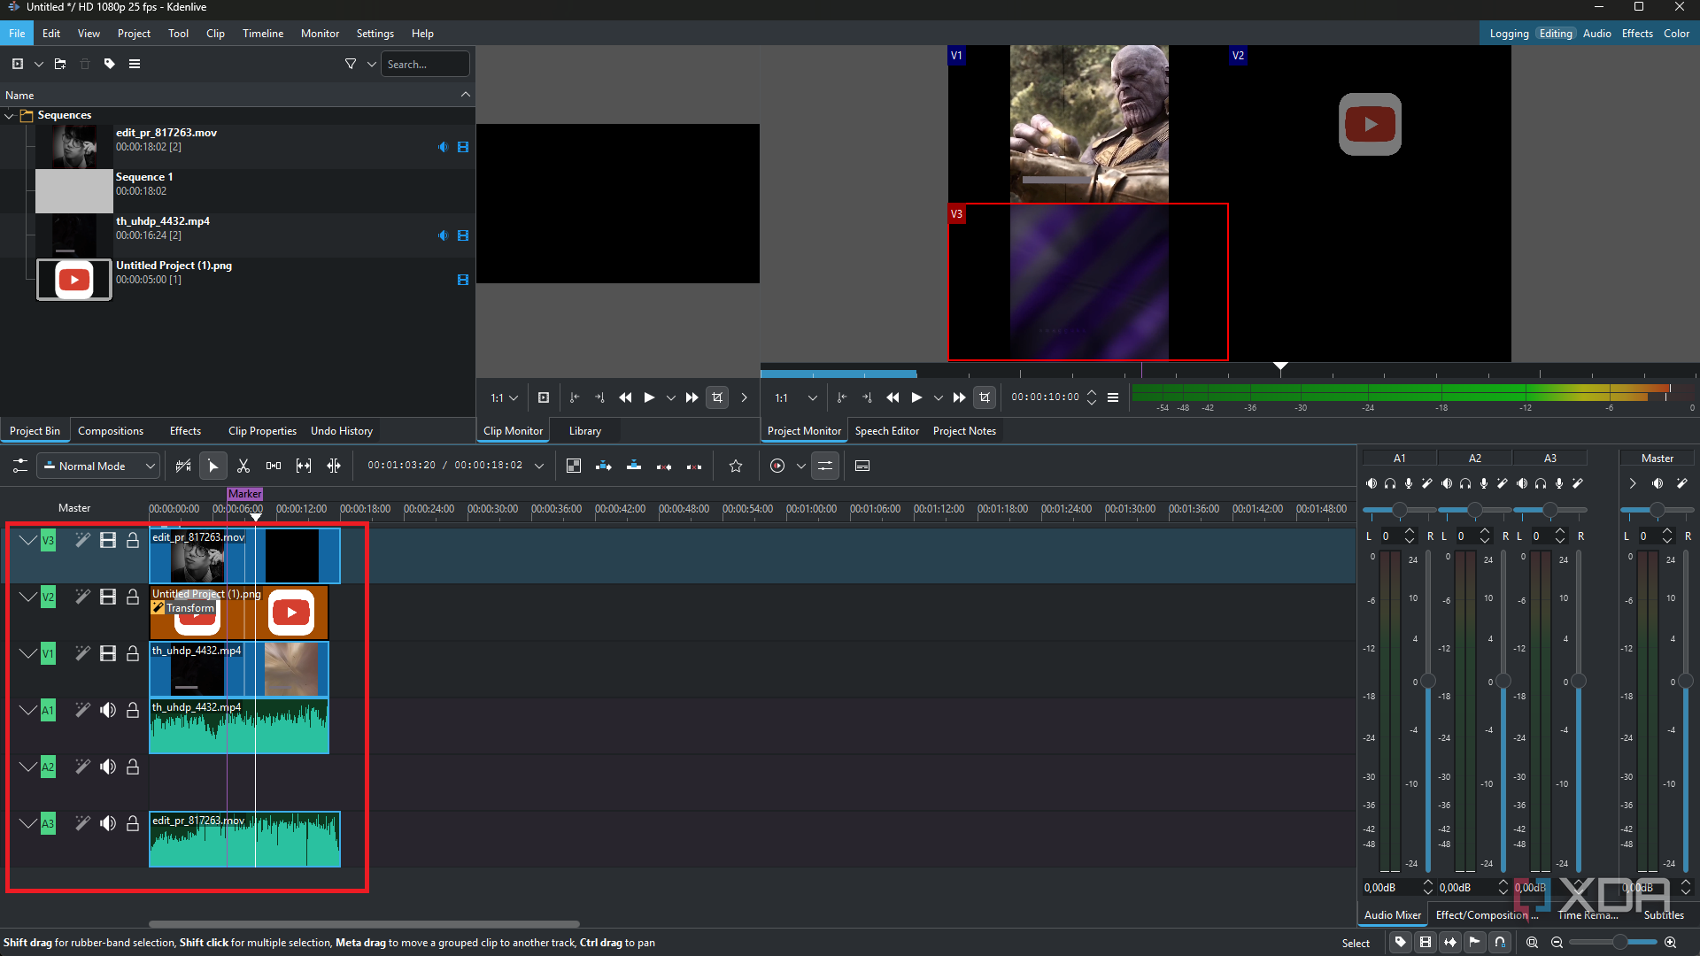This screenshot has width=1700, height=956.
Task: Adjust the A1 balance slider in Audio Mixer
Action: [x=1400, y=510]
